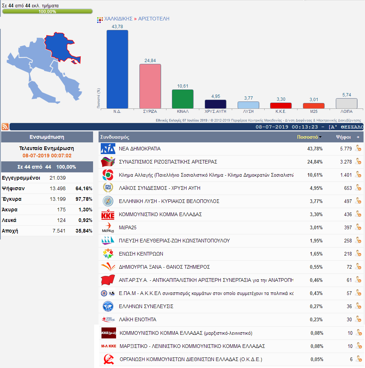Open candidates icon for ΕΝΩΣΗ ΚΕΝΤΡΩΩΝ row
Image resolution: width=365 pixels, height=368 pixels.
point(358,253)
